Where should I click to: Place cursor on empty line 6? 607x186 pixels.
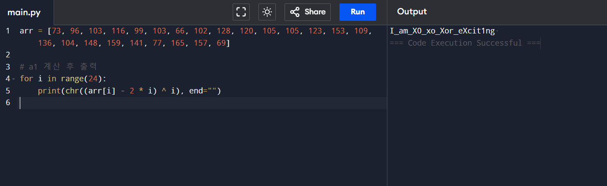[x=203, y=103]
